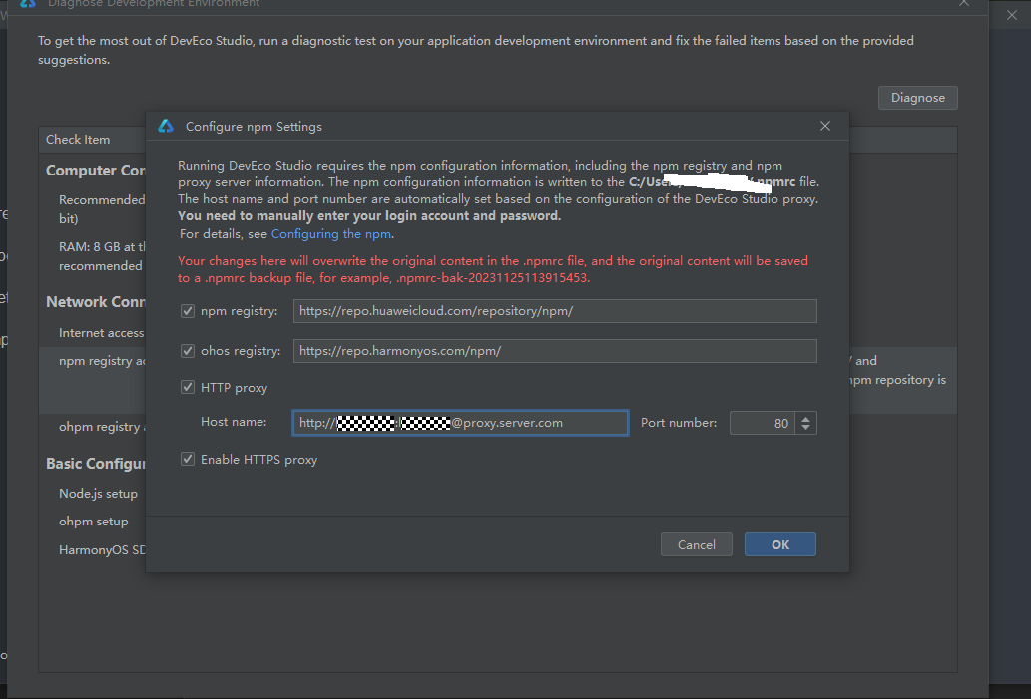
Task: Select the Port number field
Action: [763, 423]
